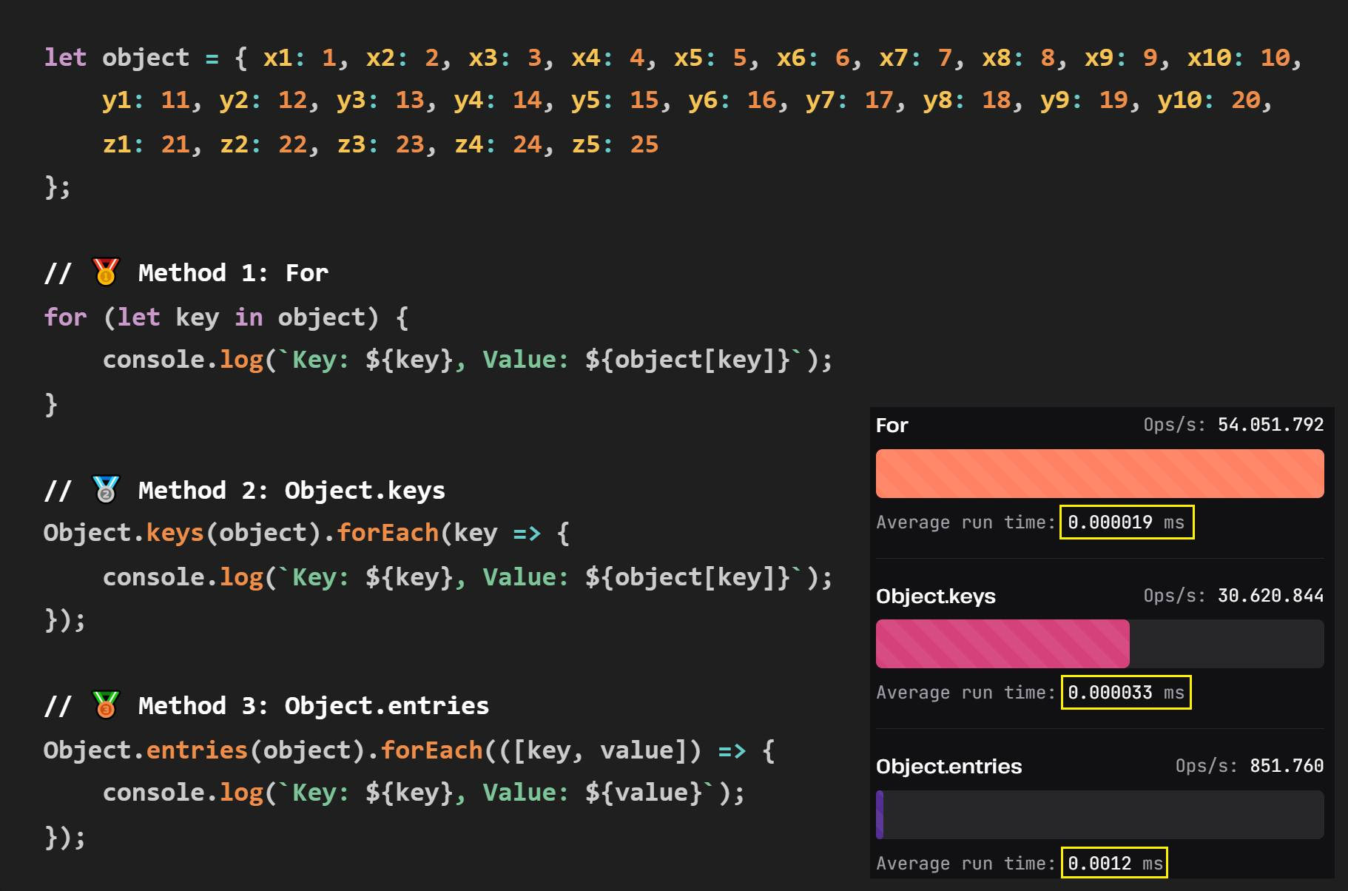The image size is (1348, 891).
Task: Click the silver medal icon for Method 2
Action: pyautogui.click(x=105, y=488)
